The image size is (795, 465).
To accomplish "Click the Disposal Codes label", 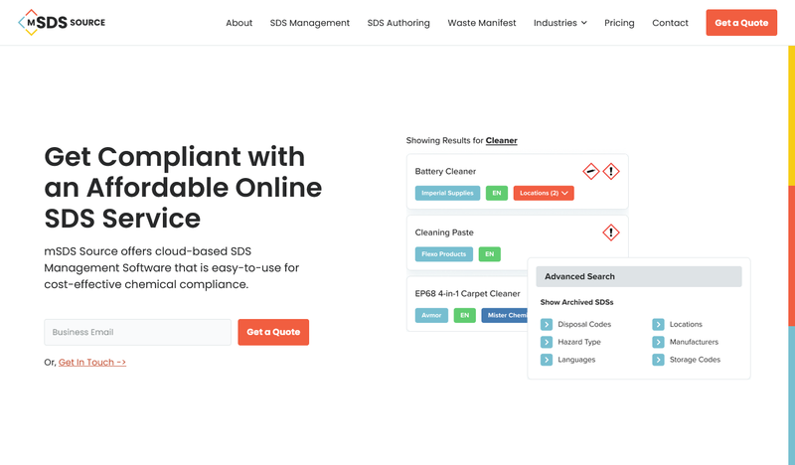I will [x=584, y=325].
